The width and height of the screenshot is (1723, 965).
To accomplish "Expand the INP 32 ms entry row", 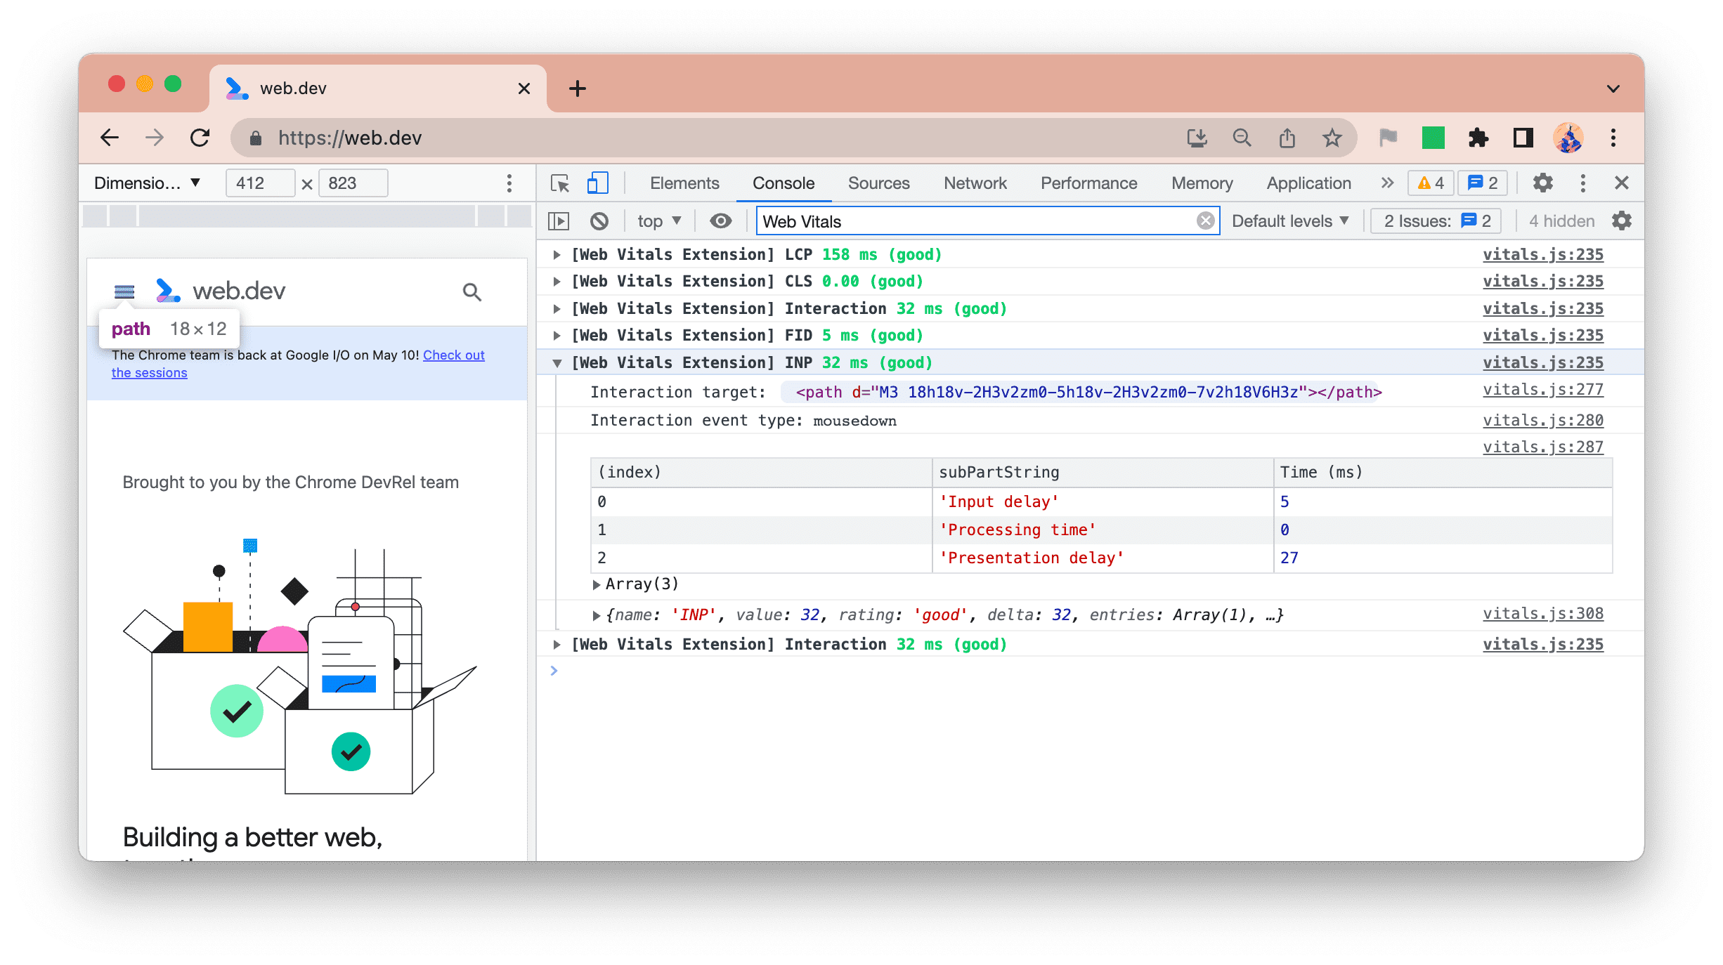I will [557, 362].
